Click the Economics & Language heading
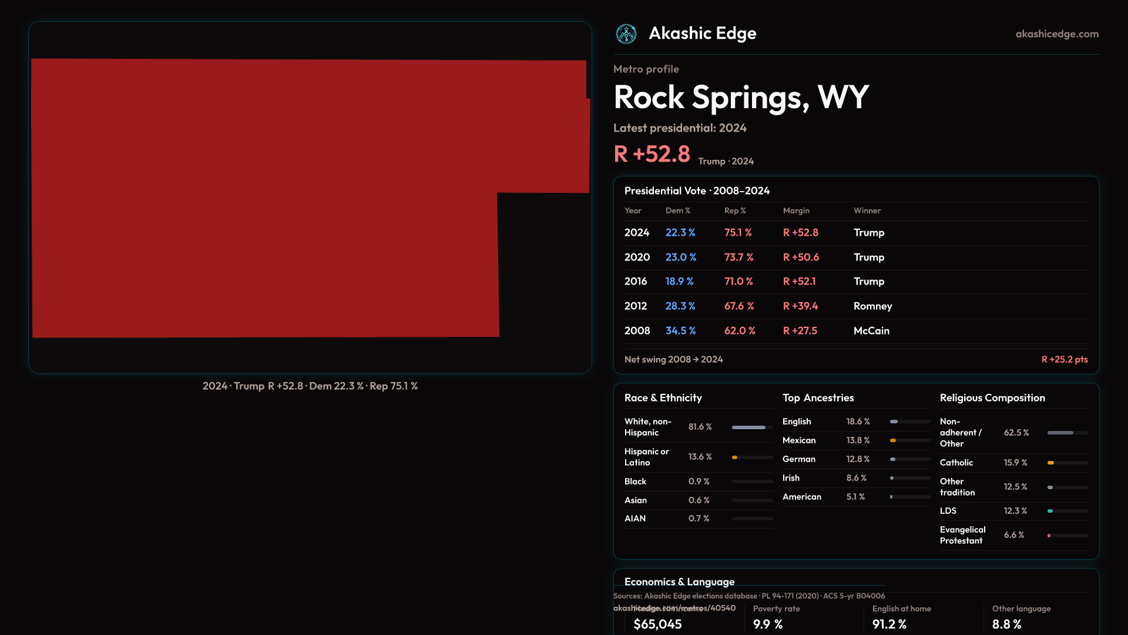Screen dimensions: 1128x635 679,581
